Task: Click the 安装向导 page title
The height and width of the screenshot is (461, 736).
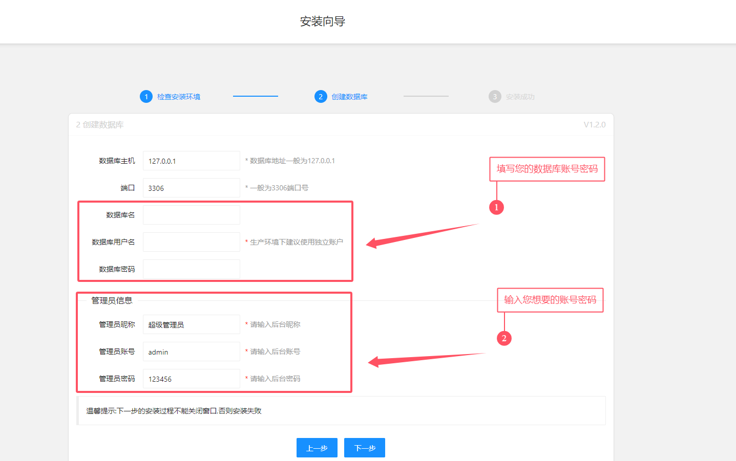Action: [323, 21]
